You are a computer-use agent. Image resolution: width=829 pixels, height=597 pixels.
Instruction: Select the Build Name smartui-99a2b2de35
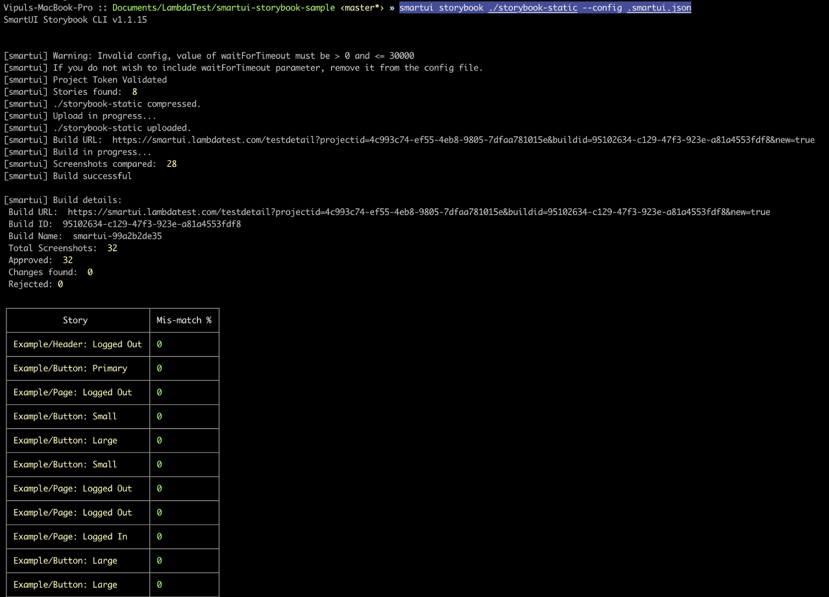(x=117, y=236)
